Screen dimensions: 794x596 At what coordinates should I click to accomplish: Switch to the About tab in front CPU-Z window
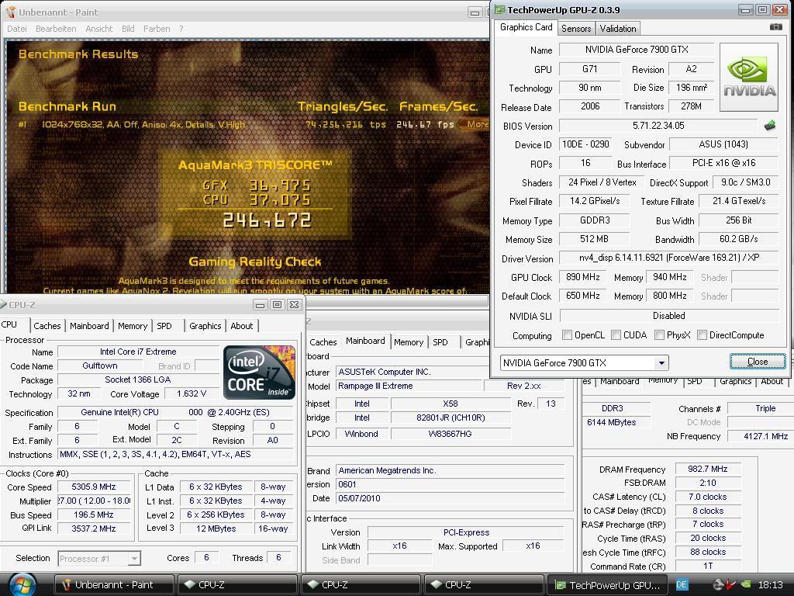point(242,326)
